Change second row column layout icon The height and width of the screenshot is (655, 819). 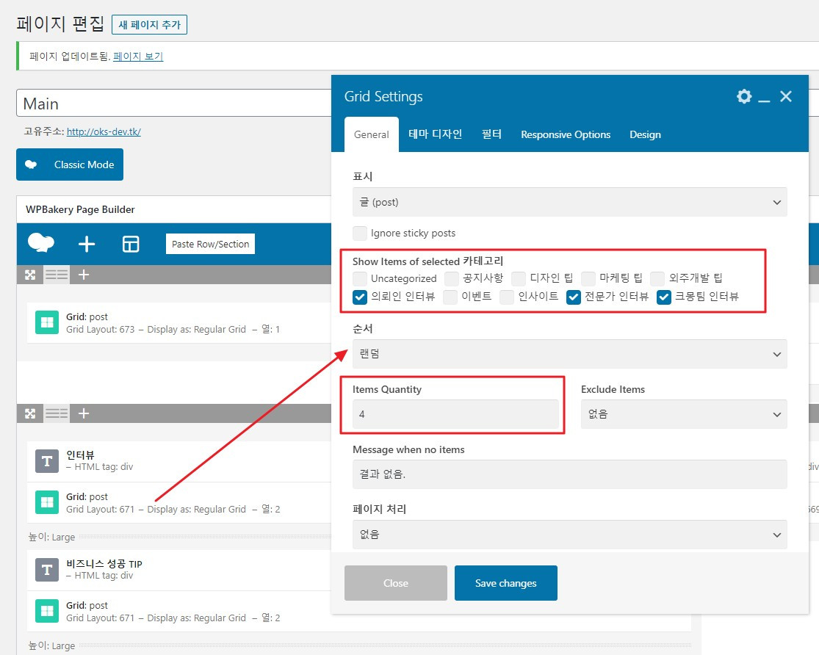(x=57, y=413)
